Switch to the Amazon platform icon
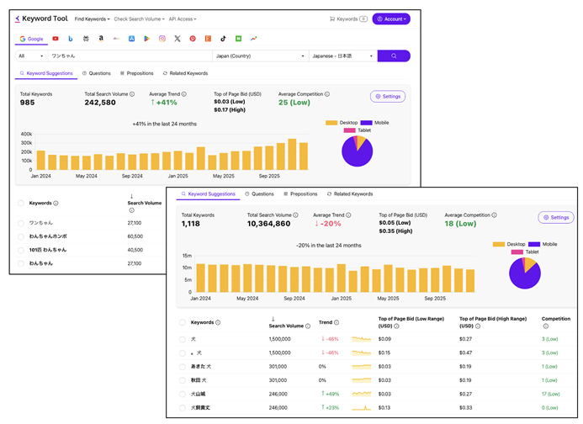Screen dimensions: 583x424 [101, 39]
